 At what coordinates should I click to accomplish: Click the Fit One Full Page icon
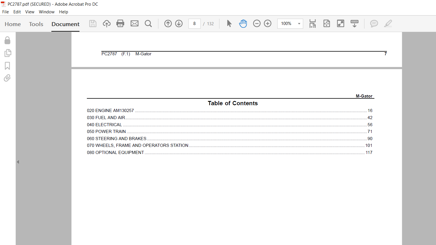pos(327,24)
